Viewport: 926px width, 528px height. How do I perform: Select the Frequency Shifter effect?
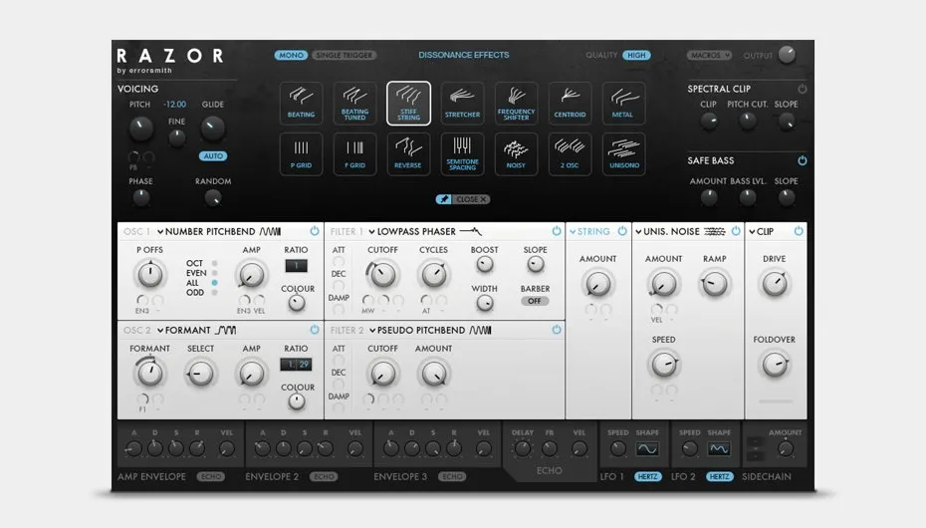516,104
